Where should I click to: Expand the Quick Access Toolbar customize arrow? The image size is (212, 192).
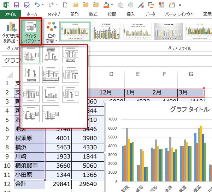180,5
